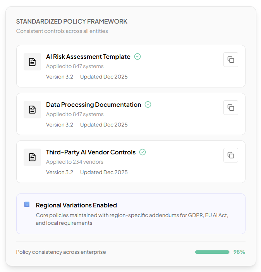The height and width of the screenshot is (272, 261).
Task: Click the AI Risk Assessment document icon
Action: pyautogui.click(x=32, y=62)
